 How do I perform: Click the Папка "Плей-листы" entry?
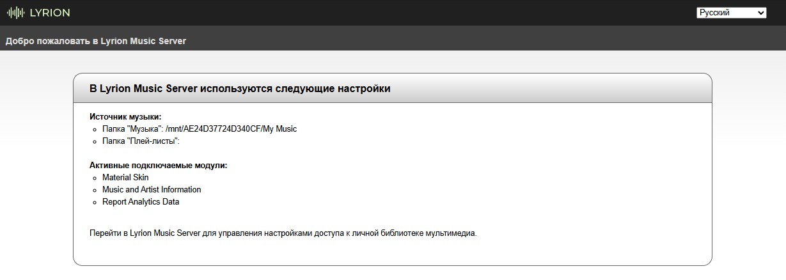click(x=141, y=141)
